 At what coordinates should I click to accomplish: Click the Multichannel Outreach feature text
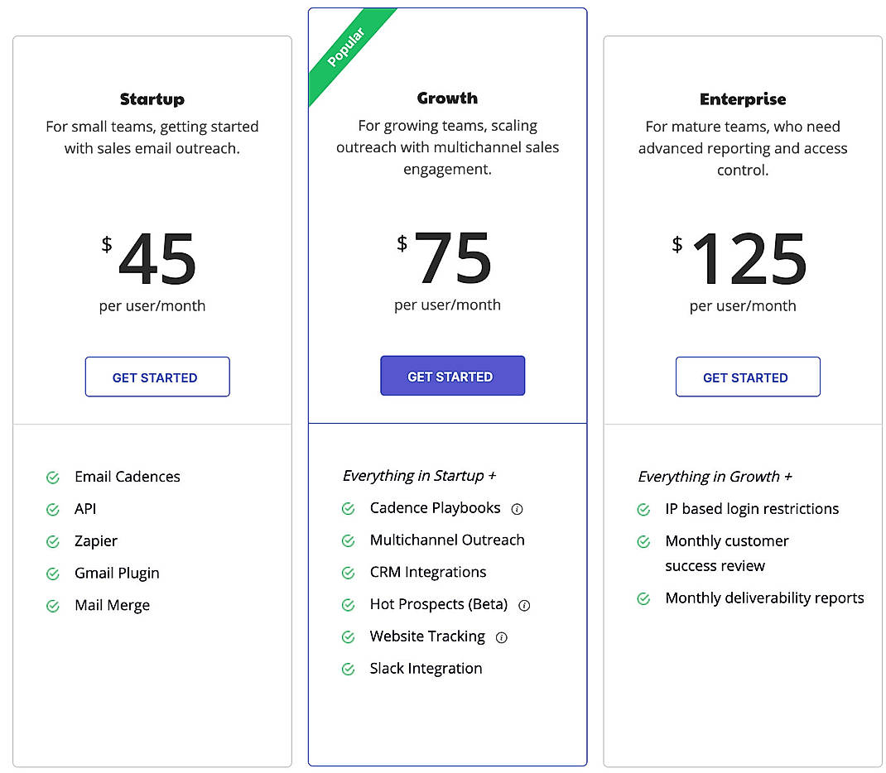447,540
